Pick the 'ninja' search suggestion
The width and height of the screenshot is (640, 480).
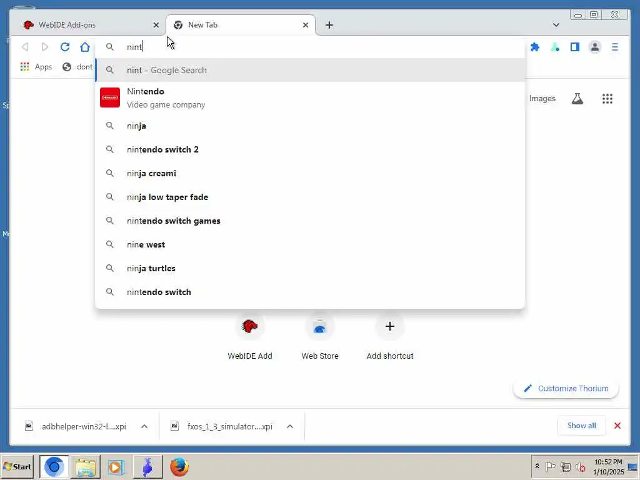click(310, 126)
